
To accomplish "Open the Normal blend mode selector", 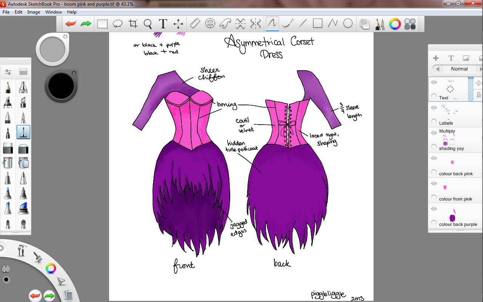I will pyautogui.click(x=459, y=69).
